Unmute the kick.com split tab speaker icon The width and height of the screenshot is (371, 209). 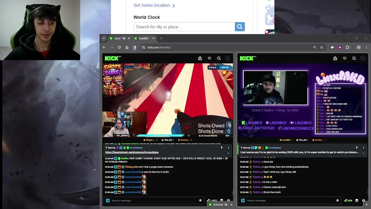pyautogui.click(x=226, y=205)
